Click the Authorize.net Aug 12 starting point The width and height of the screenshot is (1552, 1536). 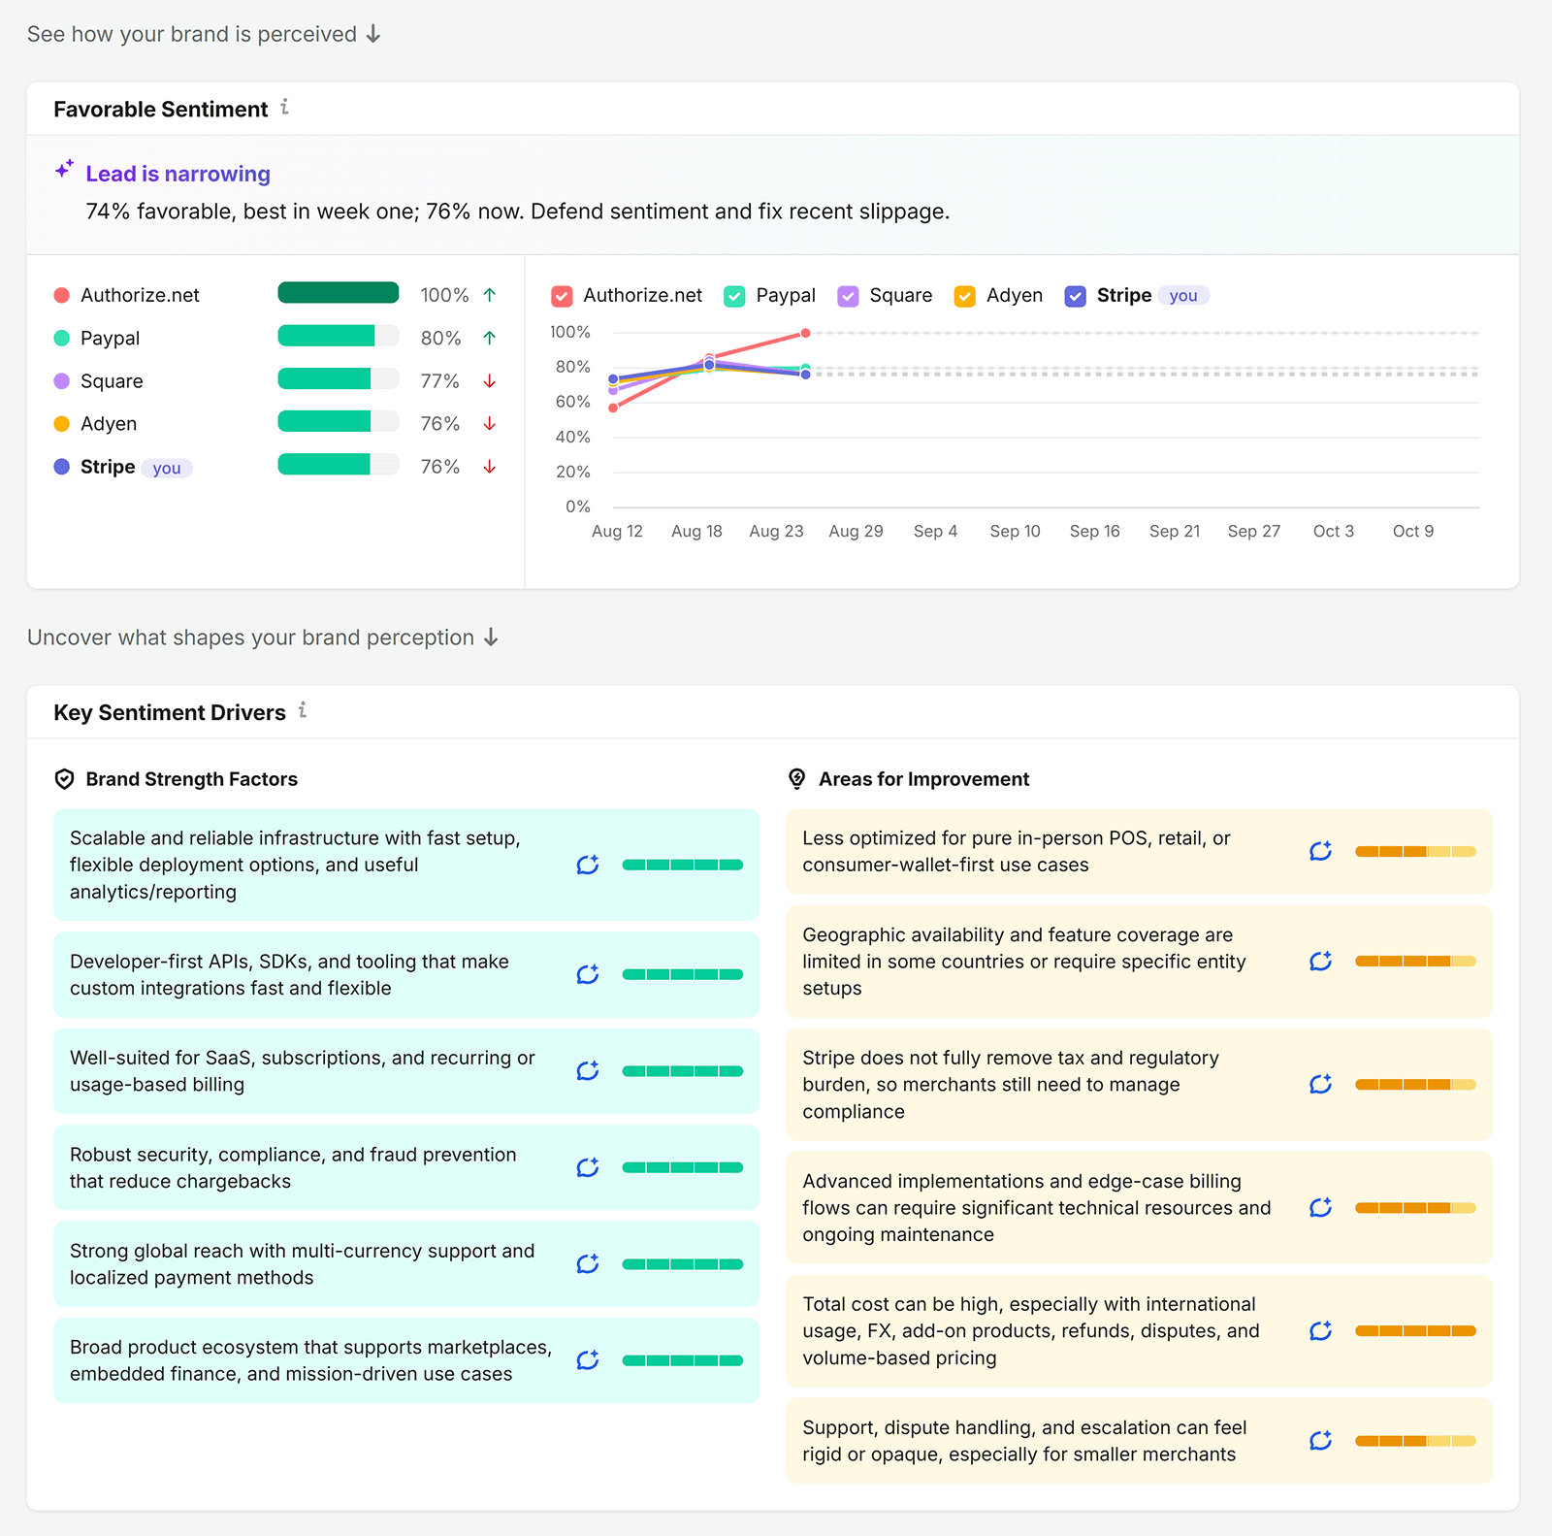point(613,408)
